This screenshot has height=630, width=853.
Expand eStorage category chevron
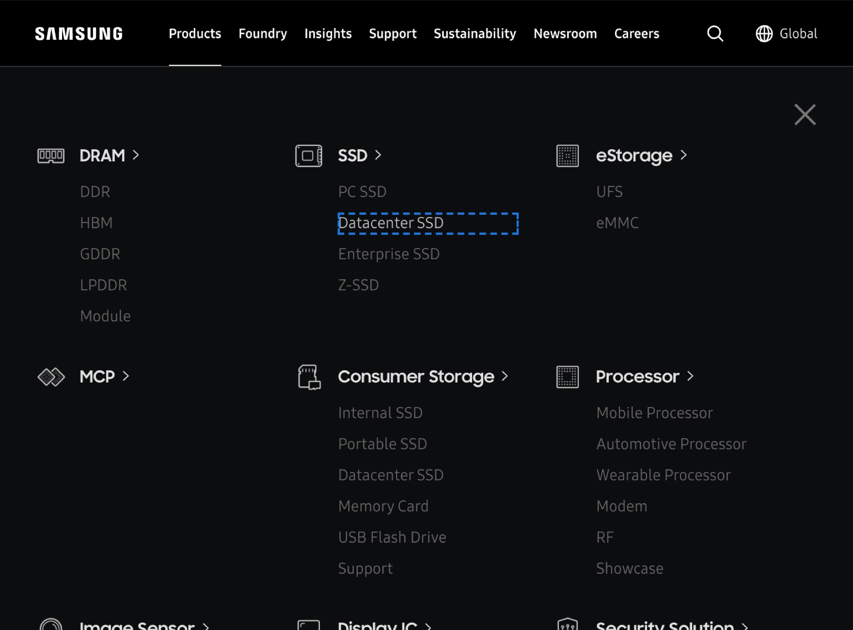point(683,155)
